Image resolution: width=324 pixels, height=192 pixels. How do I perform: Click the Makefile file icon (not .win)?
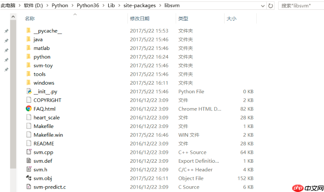point(29,126)
